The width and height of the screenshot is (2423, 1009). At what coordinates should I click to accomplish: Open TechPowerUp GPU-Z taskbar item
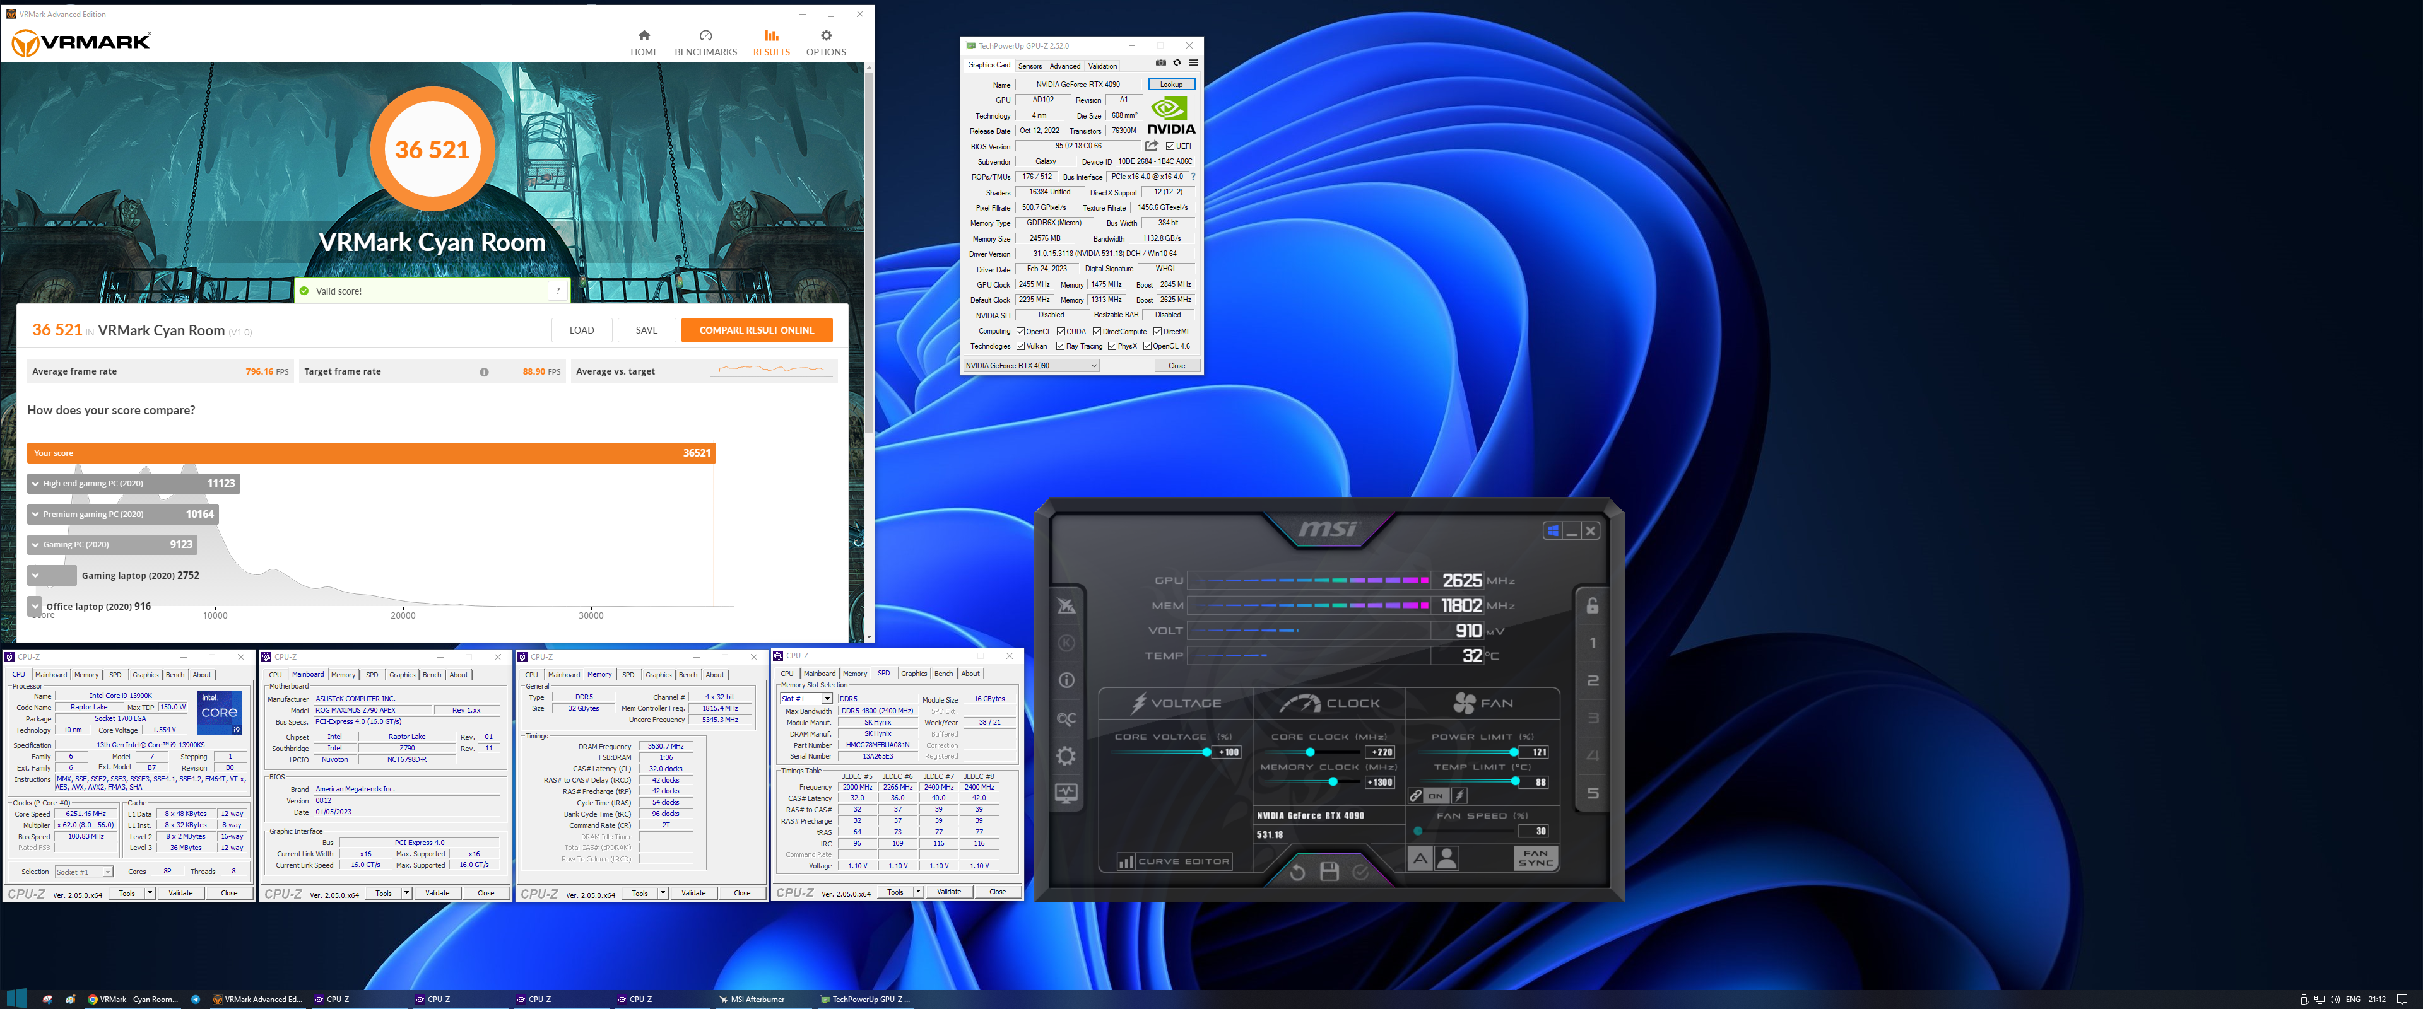click(x=865, y=1000)
